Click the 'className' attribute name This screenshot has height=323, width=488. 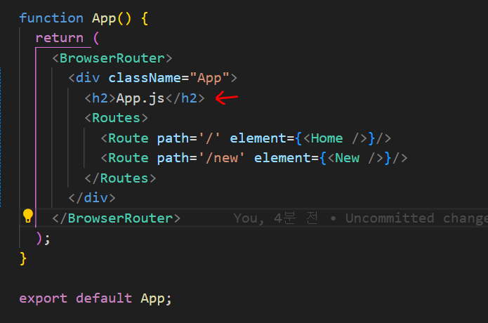(145, 78)
